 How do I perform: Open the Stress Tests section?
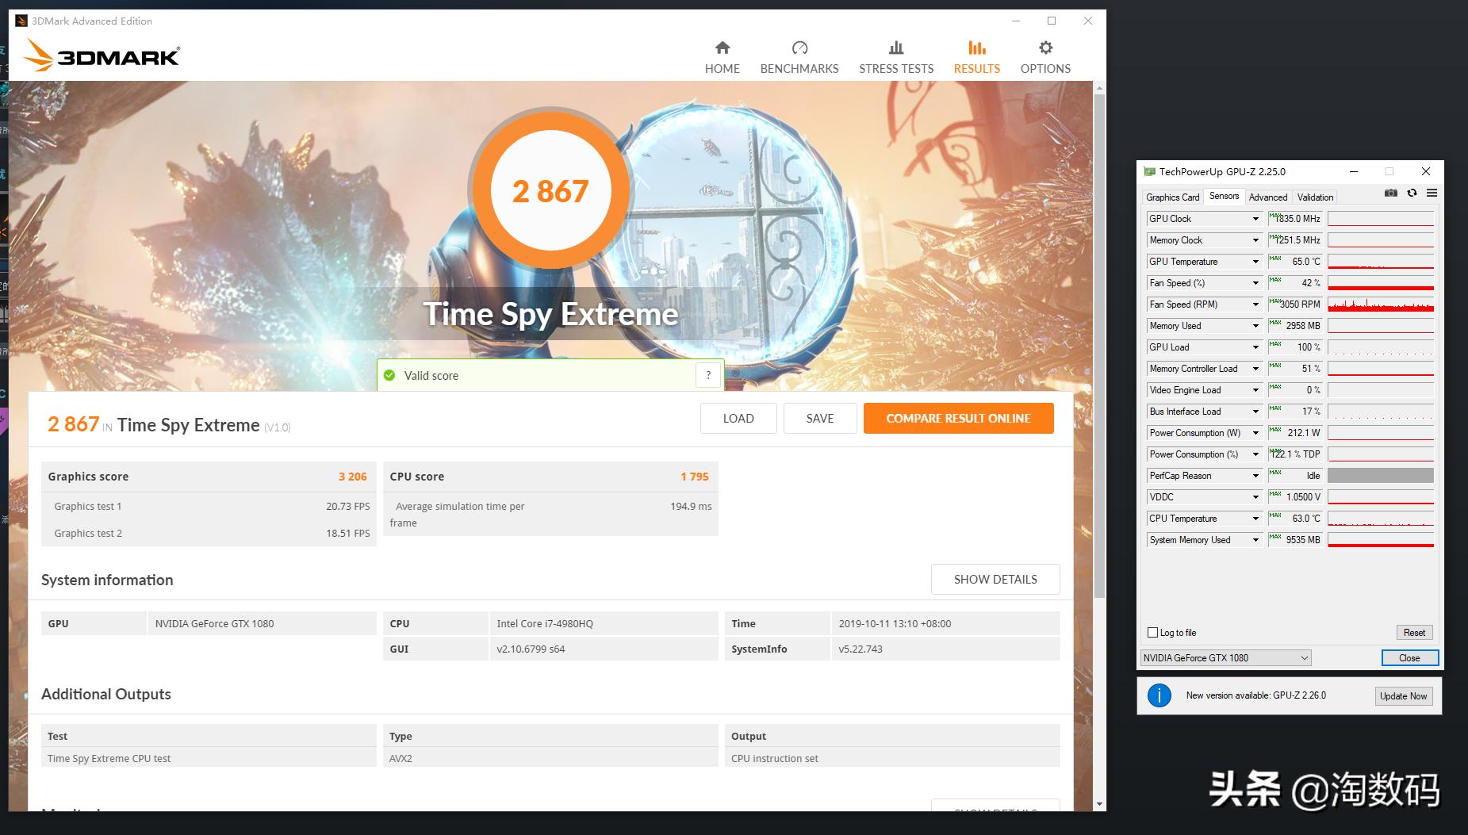[896, 58]
